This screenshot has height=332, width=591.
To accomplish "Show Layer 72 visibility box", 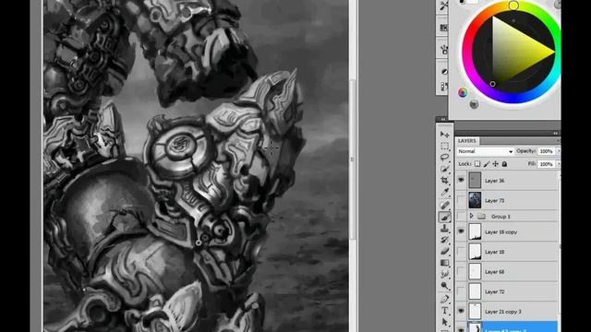I will 461,291.
